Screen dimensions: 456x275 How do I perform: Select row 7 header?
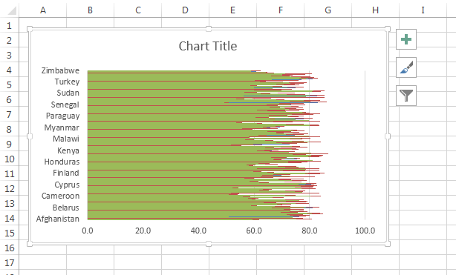[10, 114]
